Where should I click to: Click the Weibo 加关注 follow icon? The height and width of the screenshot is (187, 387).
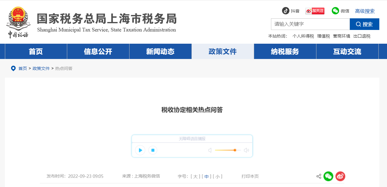pos(315,11)
